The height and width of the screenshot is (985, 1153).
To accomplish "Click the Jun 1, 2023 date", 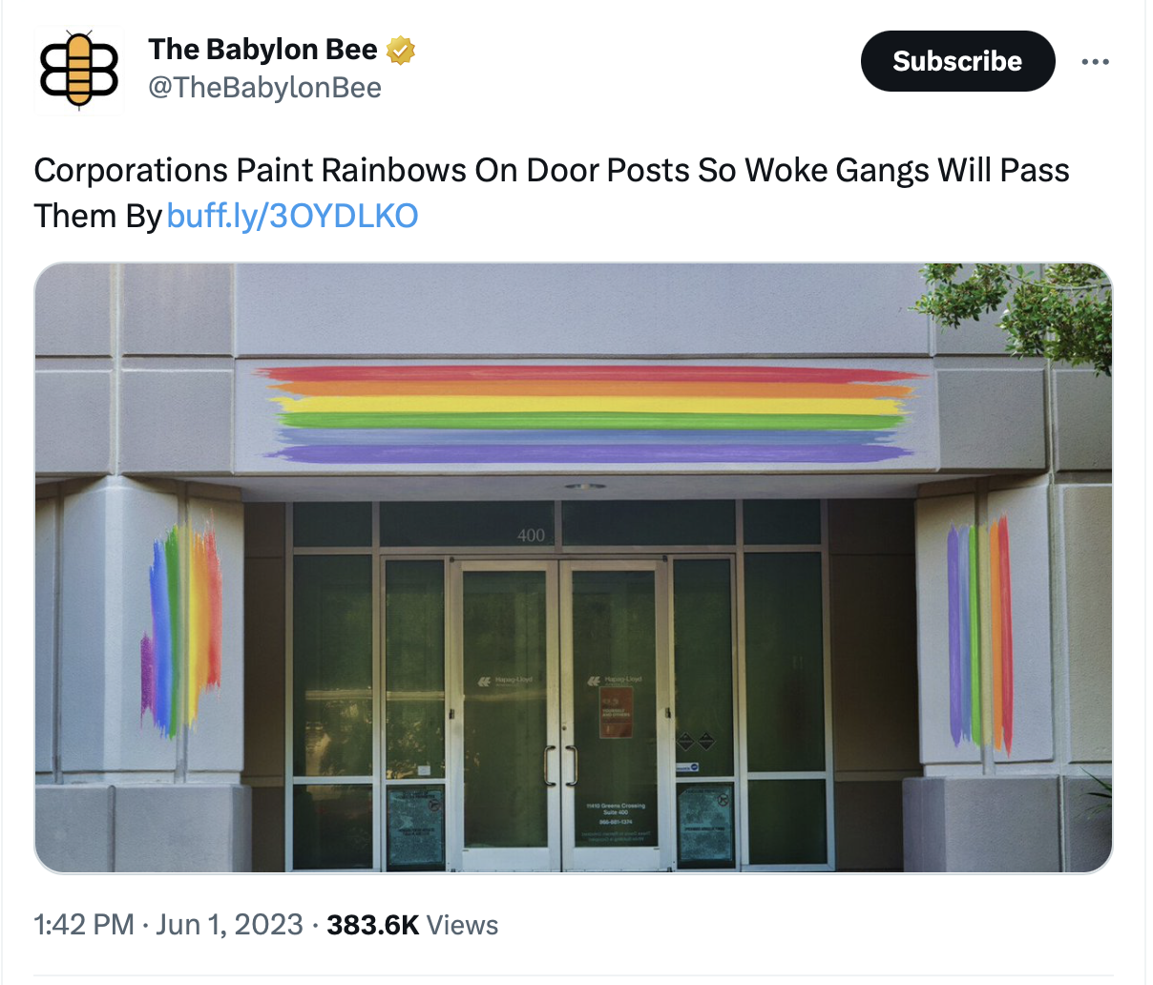I will (229, 925).
